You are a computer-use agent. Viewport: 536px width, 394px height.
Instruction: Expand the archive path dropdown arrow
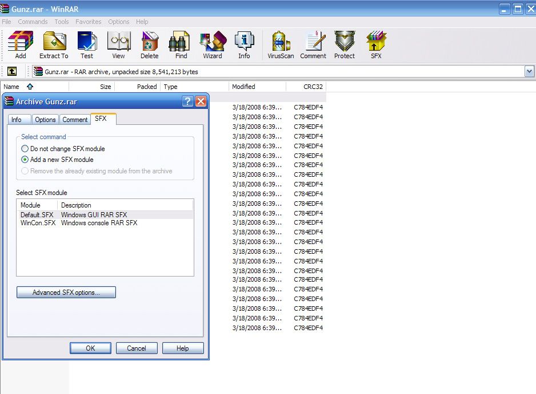tap(529, 72)
